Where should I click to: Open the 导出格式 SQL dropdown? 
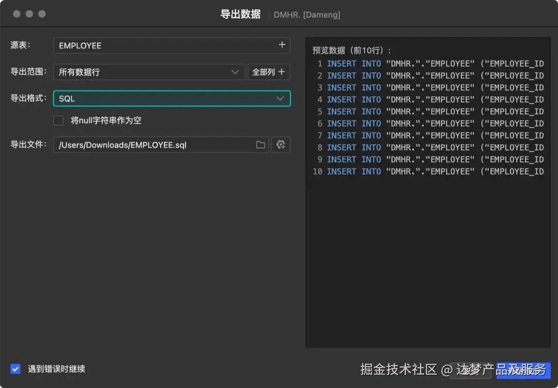(x=172, y=98)
